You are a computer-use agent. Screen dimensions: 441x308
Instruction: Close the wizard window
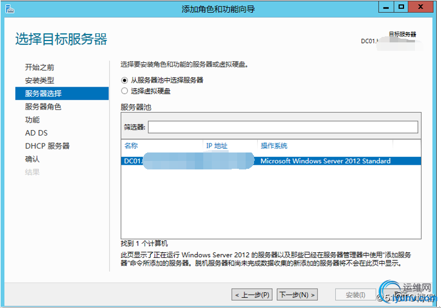tap(421, 7)
